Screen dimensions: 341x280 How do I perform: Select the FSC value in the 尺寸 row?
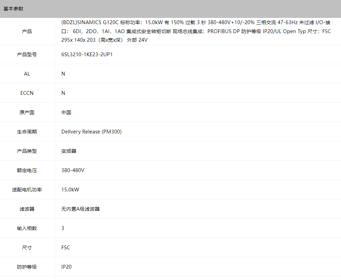tap(66, 248)
